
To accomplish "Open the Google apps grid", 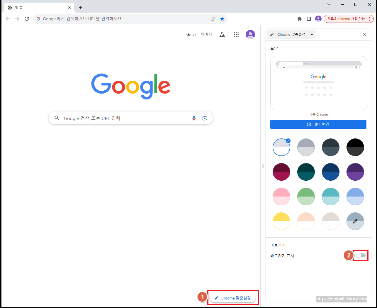I will [x=236, y=34].
